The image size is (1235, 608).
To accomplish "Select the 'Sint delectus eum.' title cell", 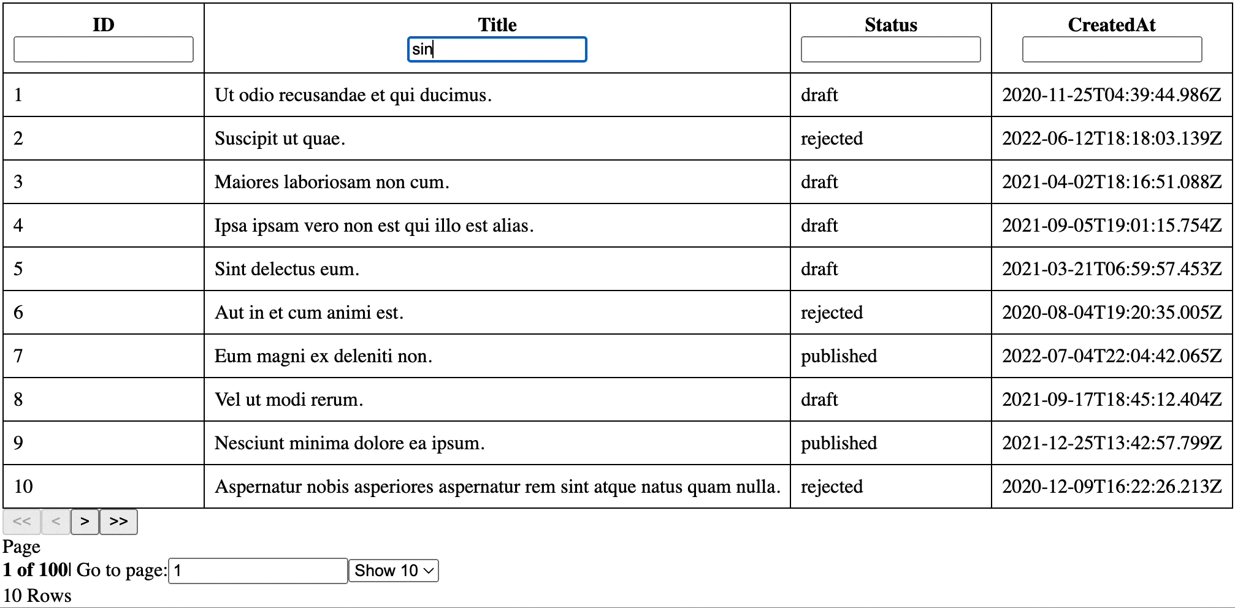I will 287,269.
